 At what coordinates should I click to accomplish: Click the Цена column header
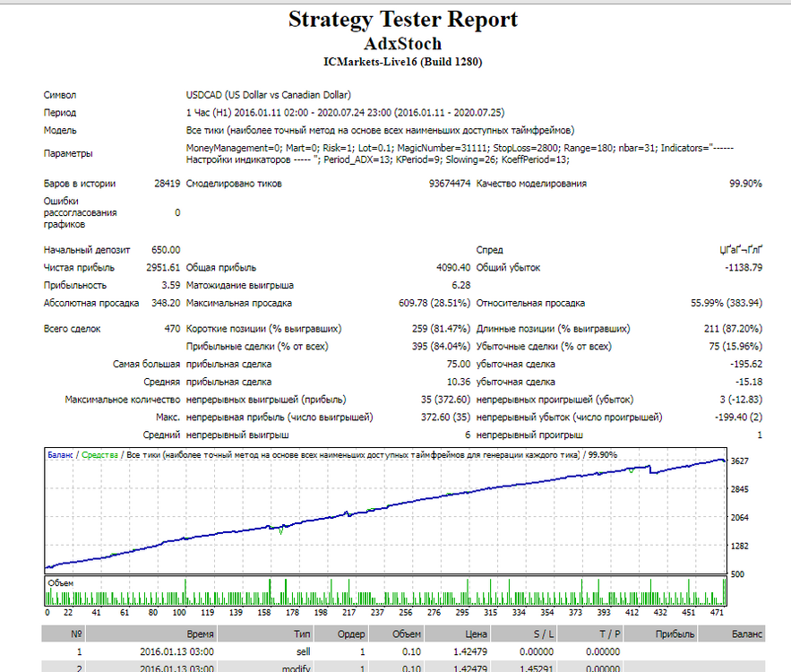(457, 634)
